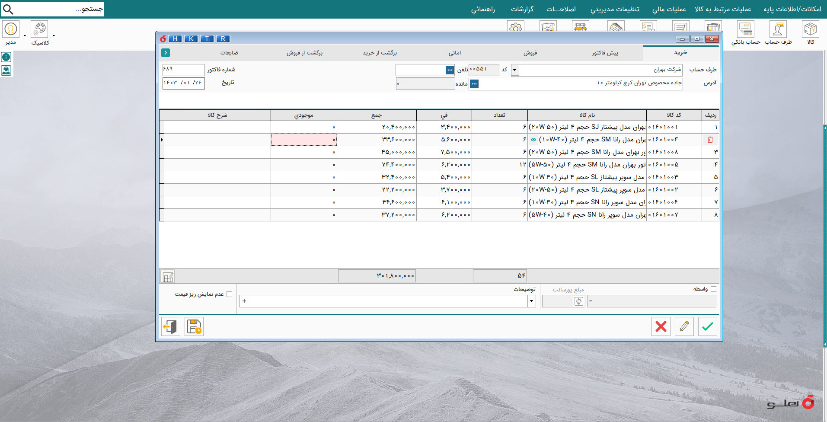Click the كد كالا column header
The width and height of the screenshot is (827, 422).
[x=674, y=115]
